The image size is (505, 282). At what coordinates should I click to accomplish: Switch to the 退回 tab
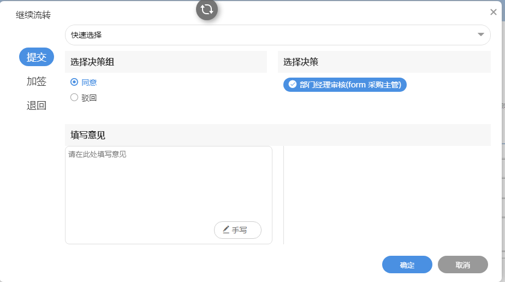tap(37, 105)
